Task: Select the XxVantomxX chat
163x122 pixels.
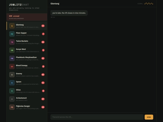Action: click(x=27, y=99)
